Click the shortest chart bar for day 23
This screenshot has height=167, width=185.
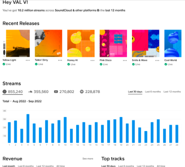click(146, 137)
